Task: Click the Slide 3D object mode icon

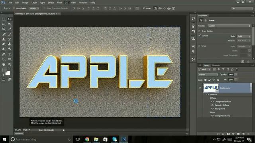Action: pyautogui.click(x=169, y=8)
